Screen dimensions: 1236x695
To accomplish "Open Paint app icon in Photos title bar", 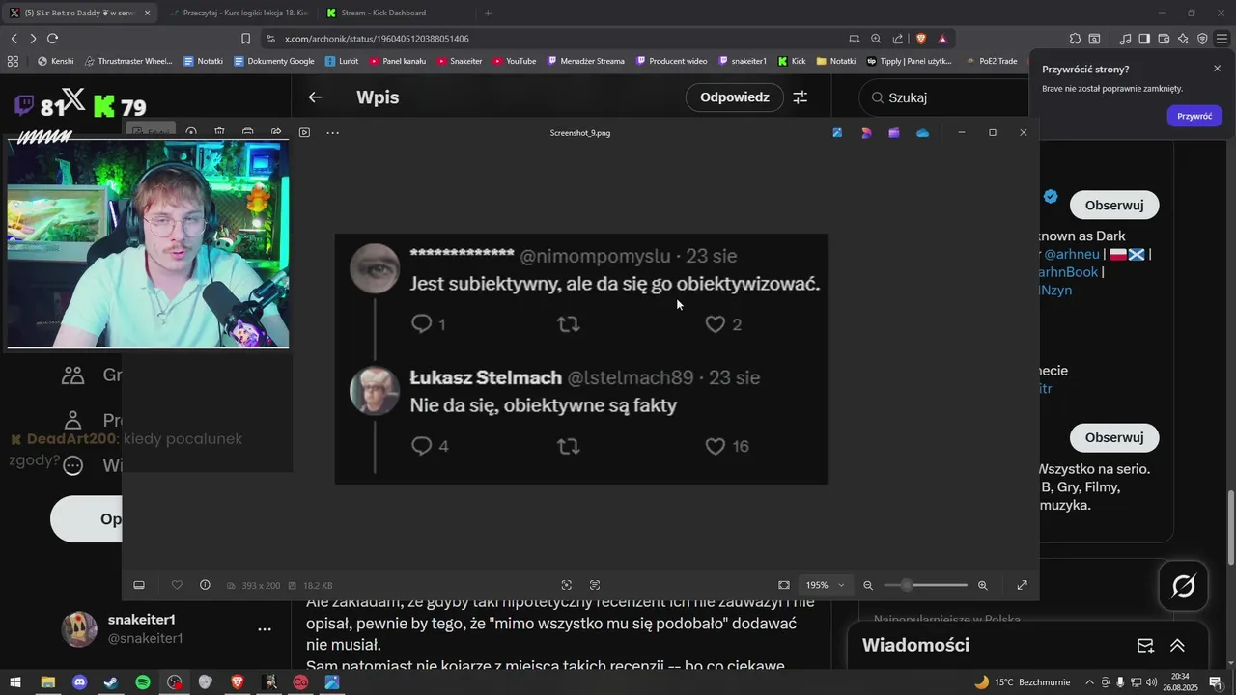I will pos(837,132).
